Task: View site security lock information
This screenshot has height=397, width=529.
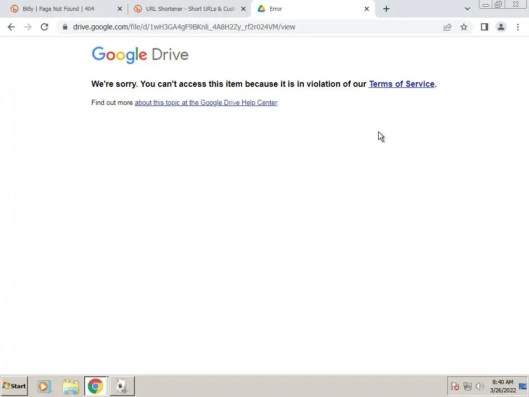Action: pyautogui.click(x=65, y=27)
